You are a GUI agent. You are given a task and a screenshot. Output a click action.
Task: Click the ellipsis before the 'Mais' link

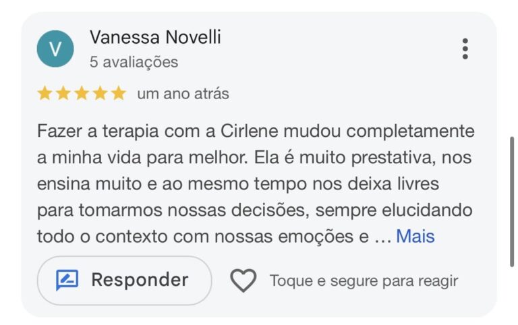[x=382, y=237]
